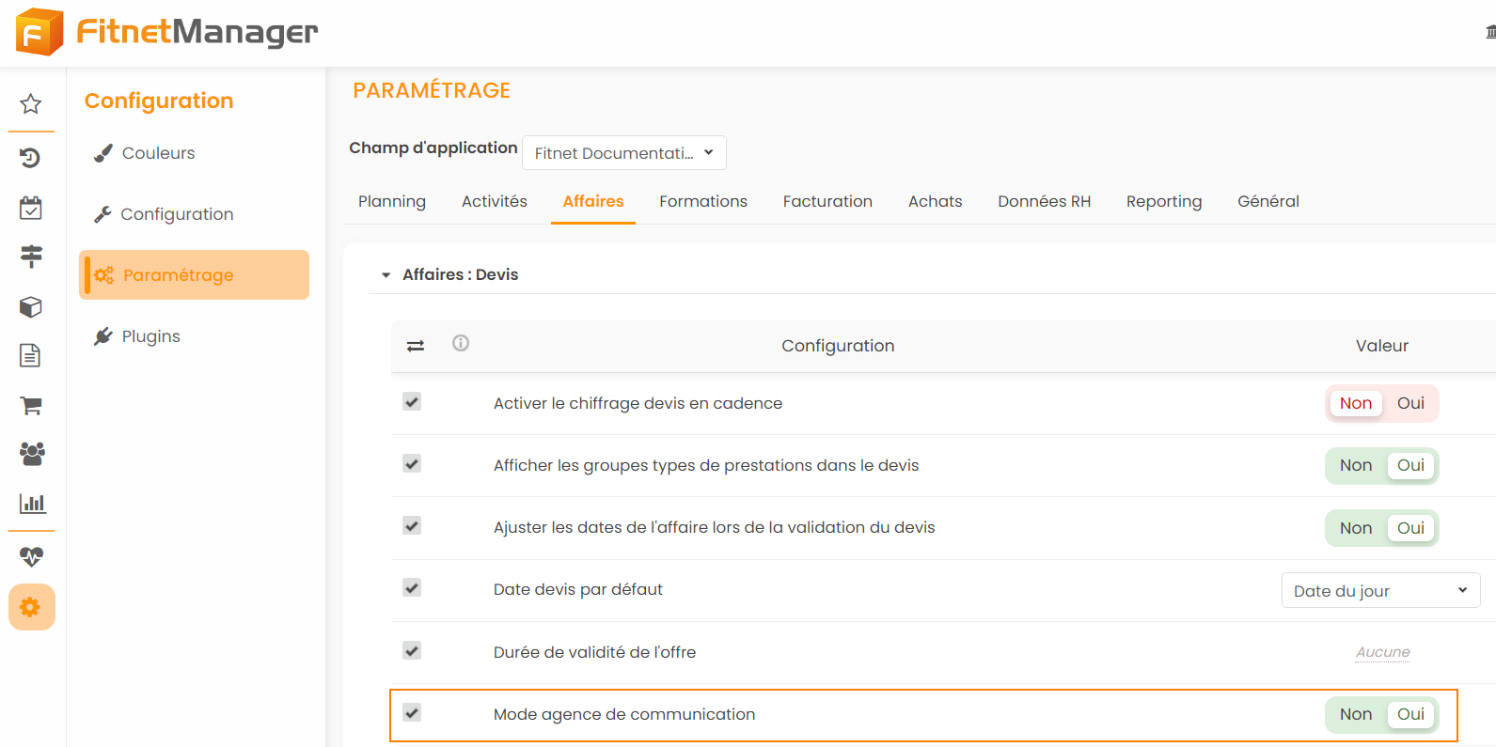Image resolution: width=1496 pixels, height=747 pixels.
Task: Edit the 'Aucune' validity duration value
Action: 1382,652
